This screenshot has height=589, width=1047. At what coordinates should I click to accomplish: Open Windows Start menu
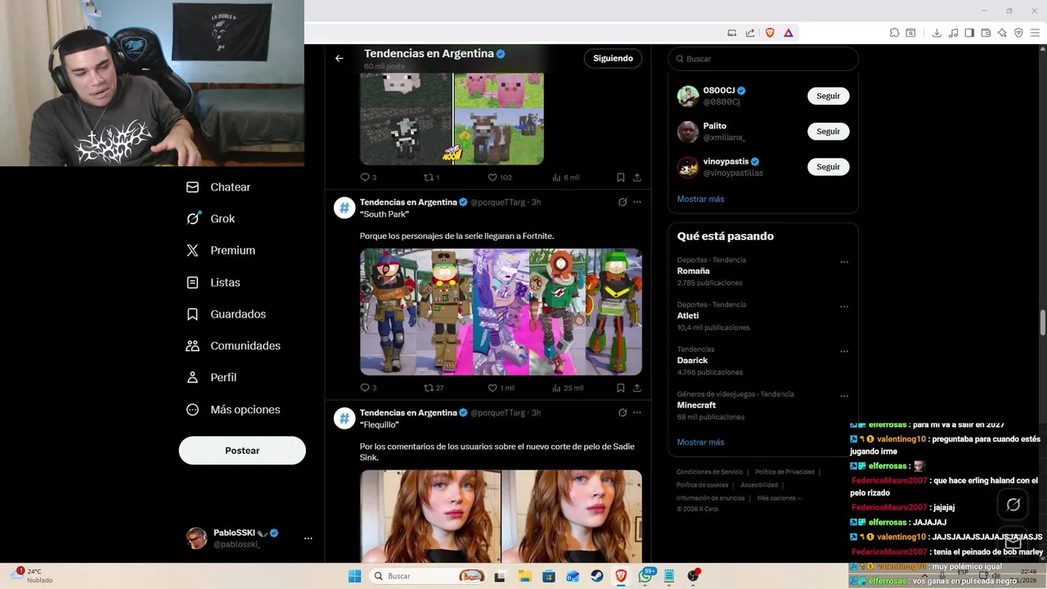[354, 576]
